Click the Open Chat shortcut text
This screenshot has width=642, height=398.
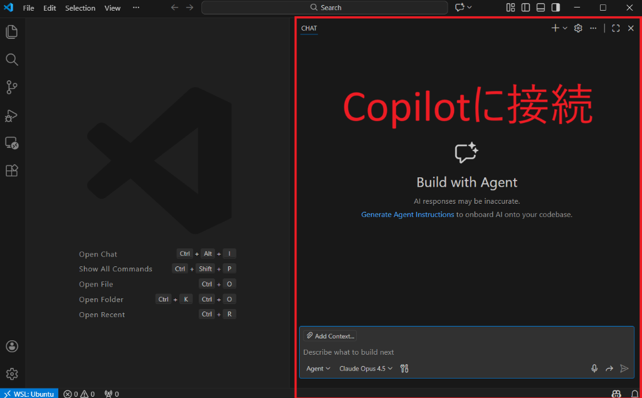(98, 254)
